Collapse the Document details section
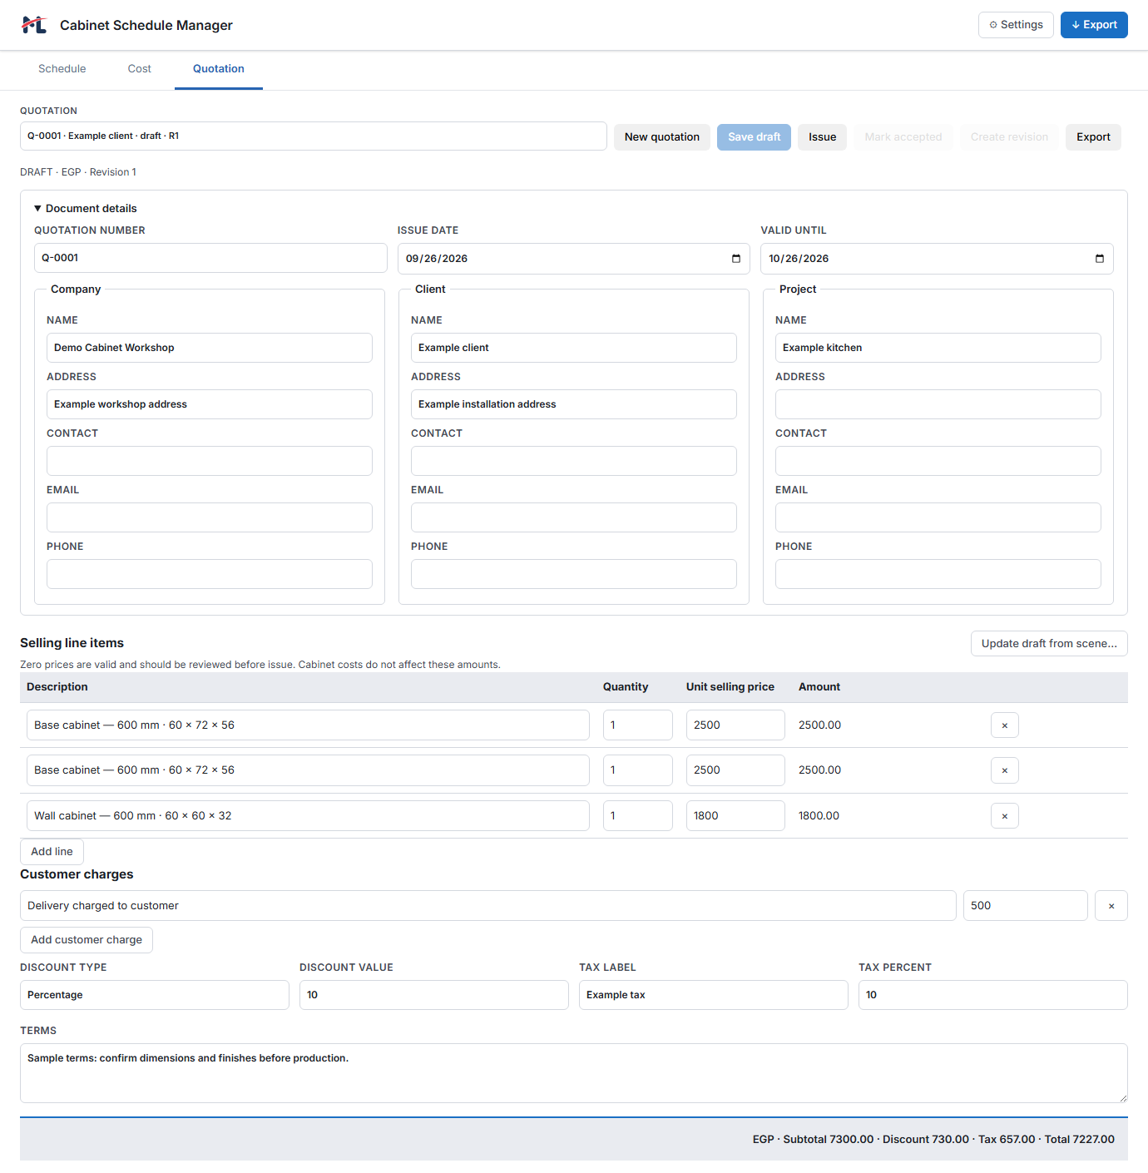Screen dimensions: 1148x1173 [85, 208]
